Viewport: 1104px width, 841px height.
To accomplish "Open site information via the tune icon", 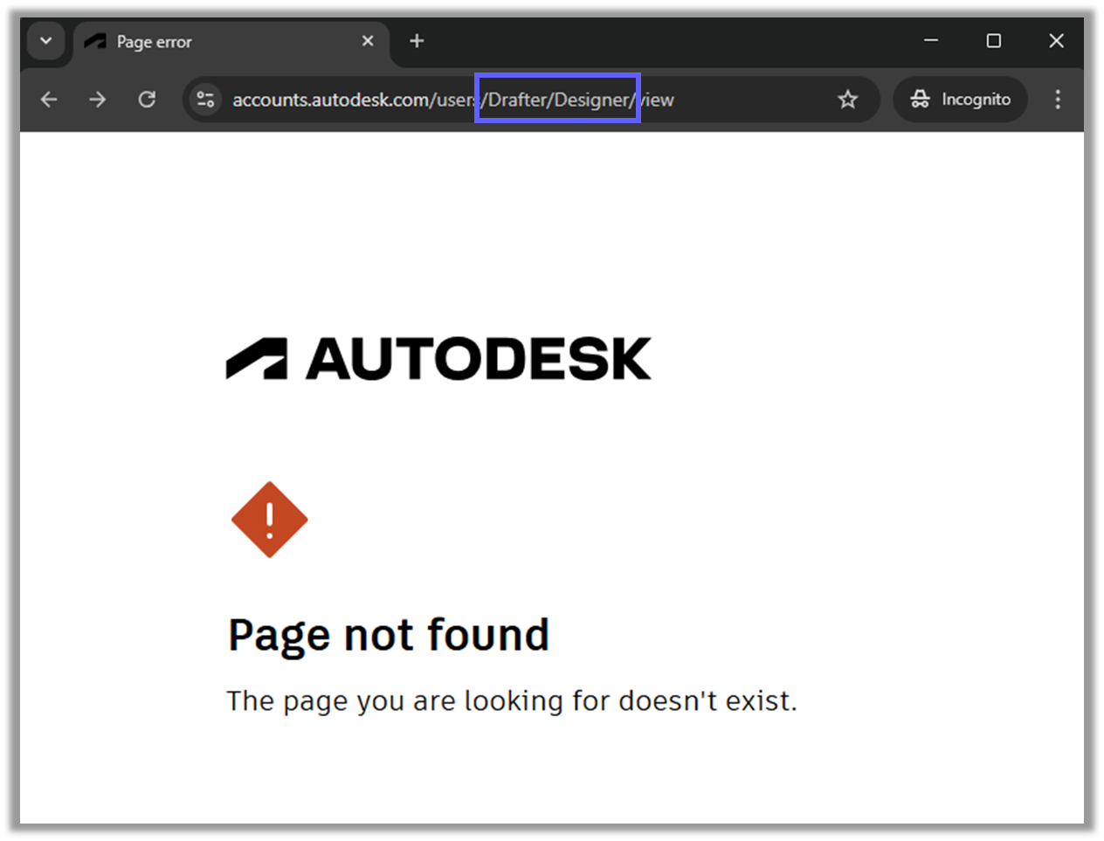I will (205, 100).
